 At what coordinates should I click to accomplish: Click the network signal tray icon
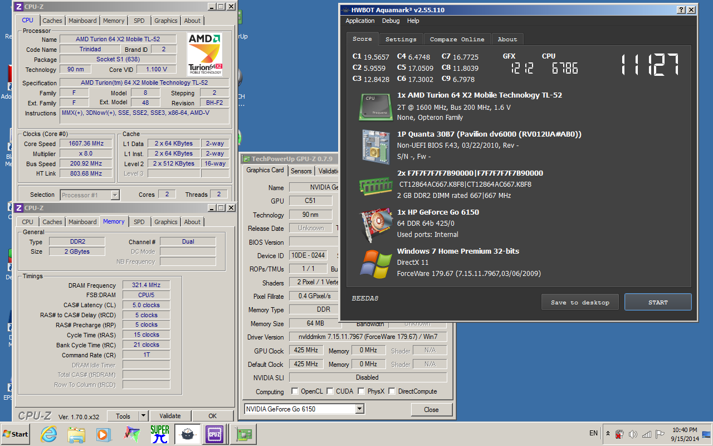647,434
